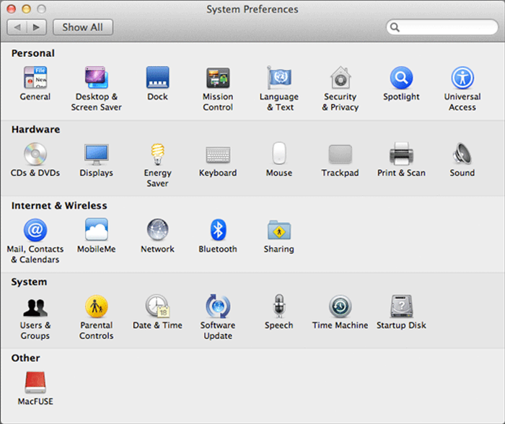The image size is (505, 424).
Task: Open the Speech preferences icon
Action: (279, 306)
